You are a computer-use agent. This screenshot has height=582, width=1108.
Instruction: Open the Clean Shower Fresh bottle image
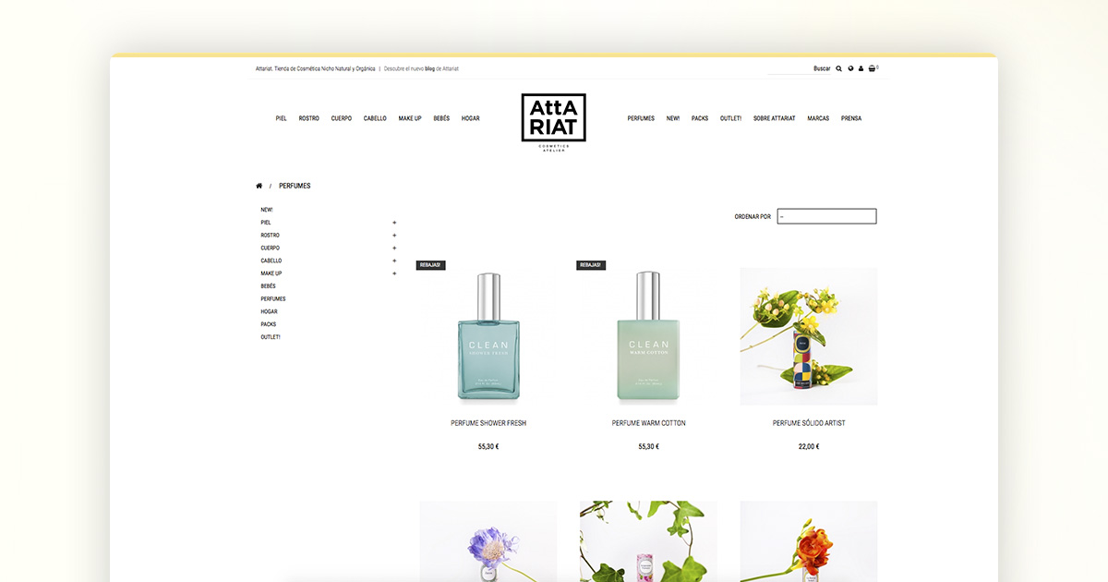[488, 336]
